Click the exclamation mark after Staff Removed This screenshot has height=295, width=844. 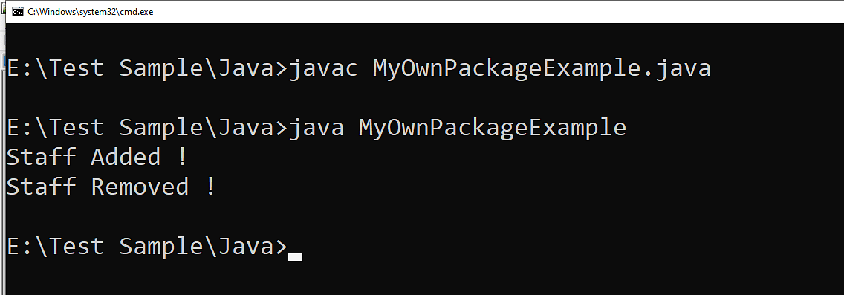tap(210, 187)
